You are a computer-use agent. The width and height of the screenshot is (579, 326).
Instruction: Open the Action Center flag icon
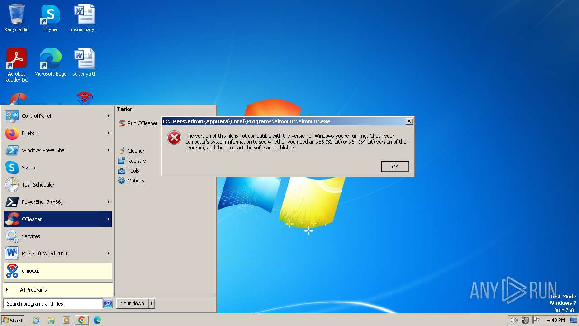click(x=536, y=320)
